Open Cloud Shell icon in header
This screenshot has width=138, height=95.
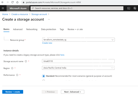click(x=129, y=8)
